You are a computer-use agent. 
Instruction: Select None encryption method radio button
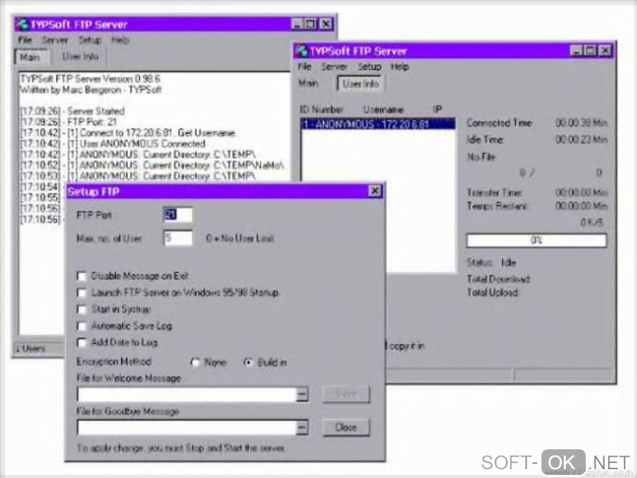tap(196, 362)
